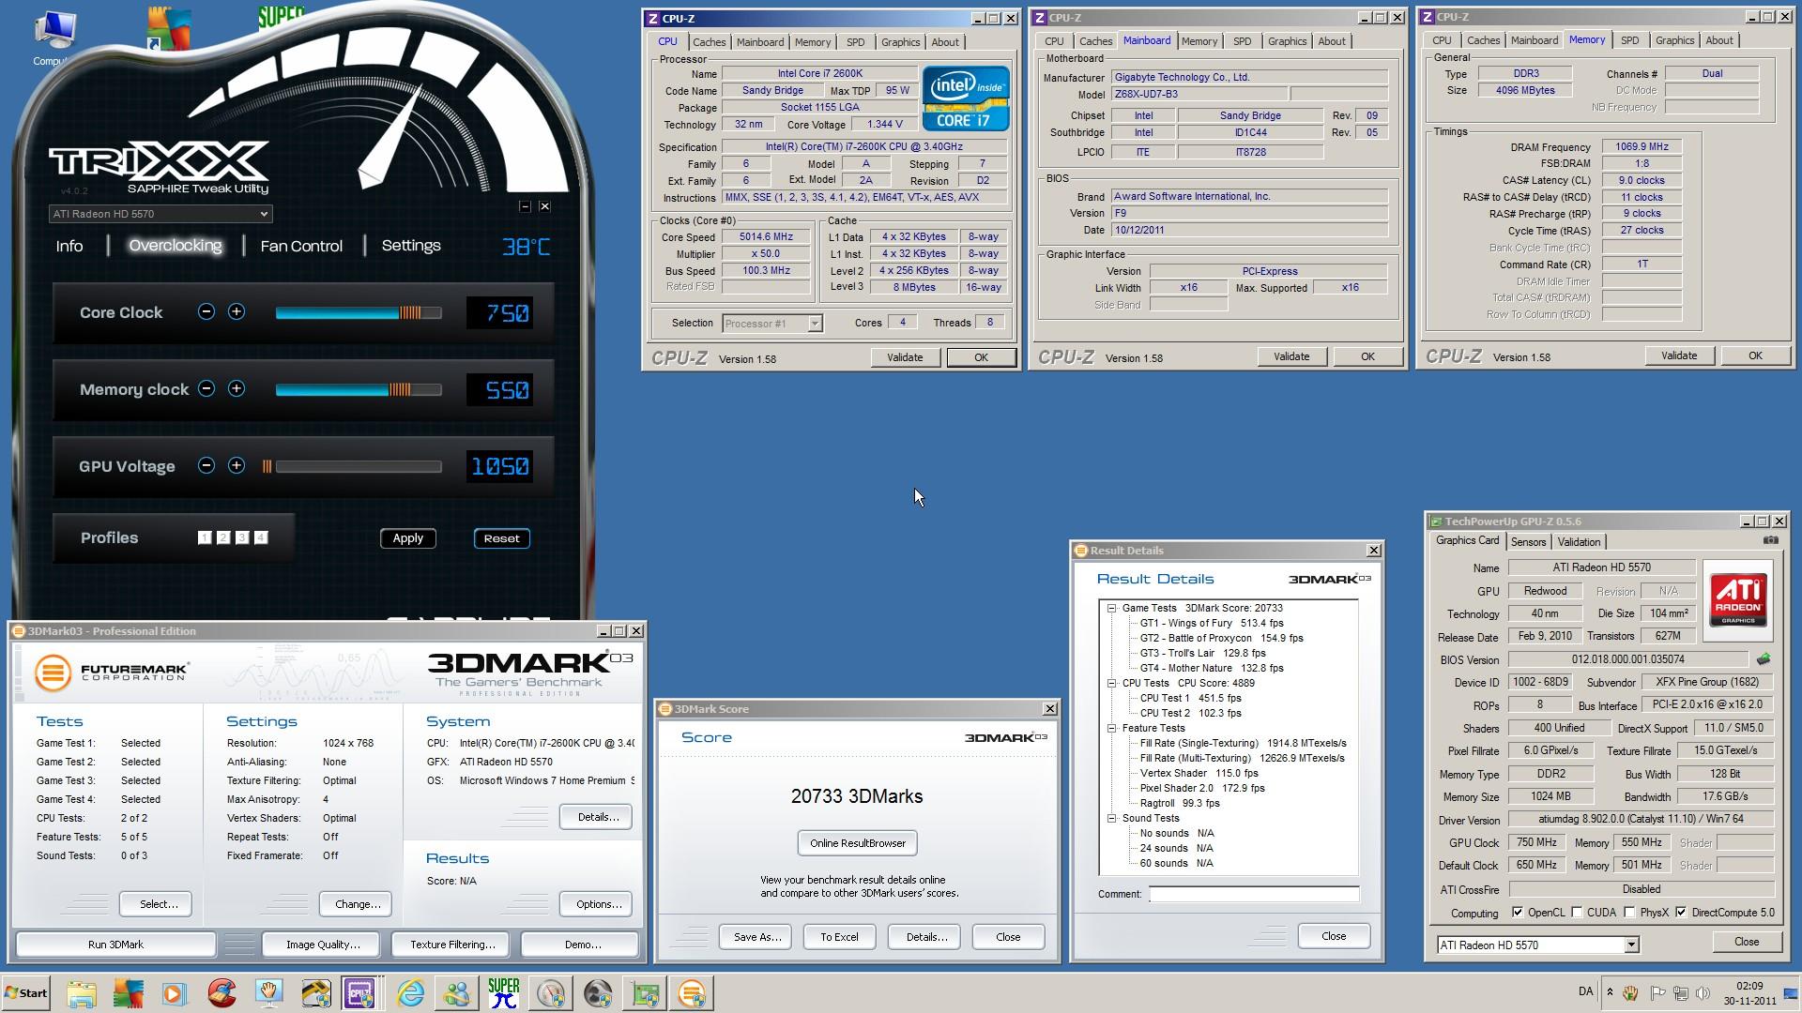Open the Settings tab in TRIXX

pos(411,246)
